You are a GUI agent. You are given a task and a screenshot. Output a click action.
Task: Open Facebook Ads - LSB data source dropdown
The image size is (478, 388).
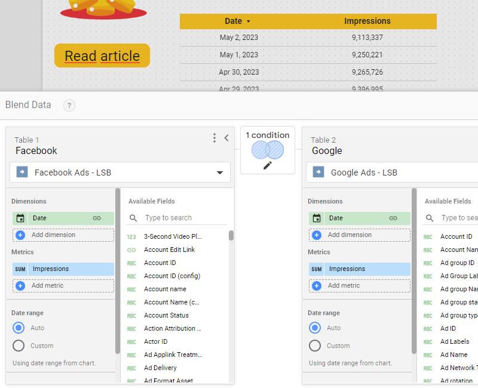coord(120,173)
